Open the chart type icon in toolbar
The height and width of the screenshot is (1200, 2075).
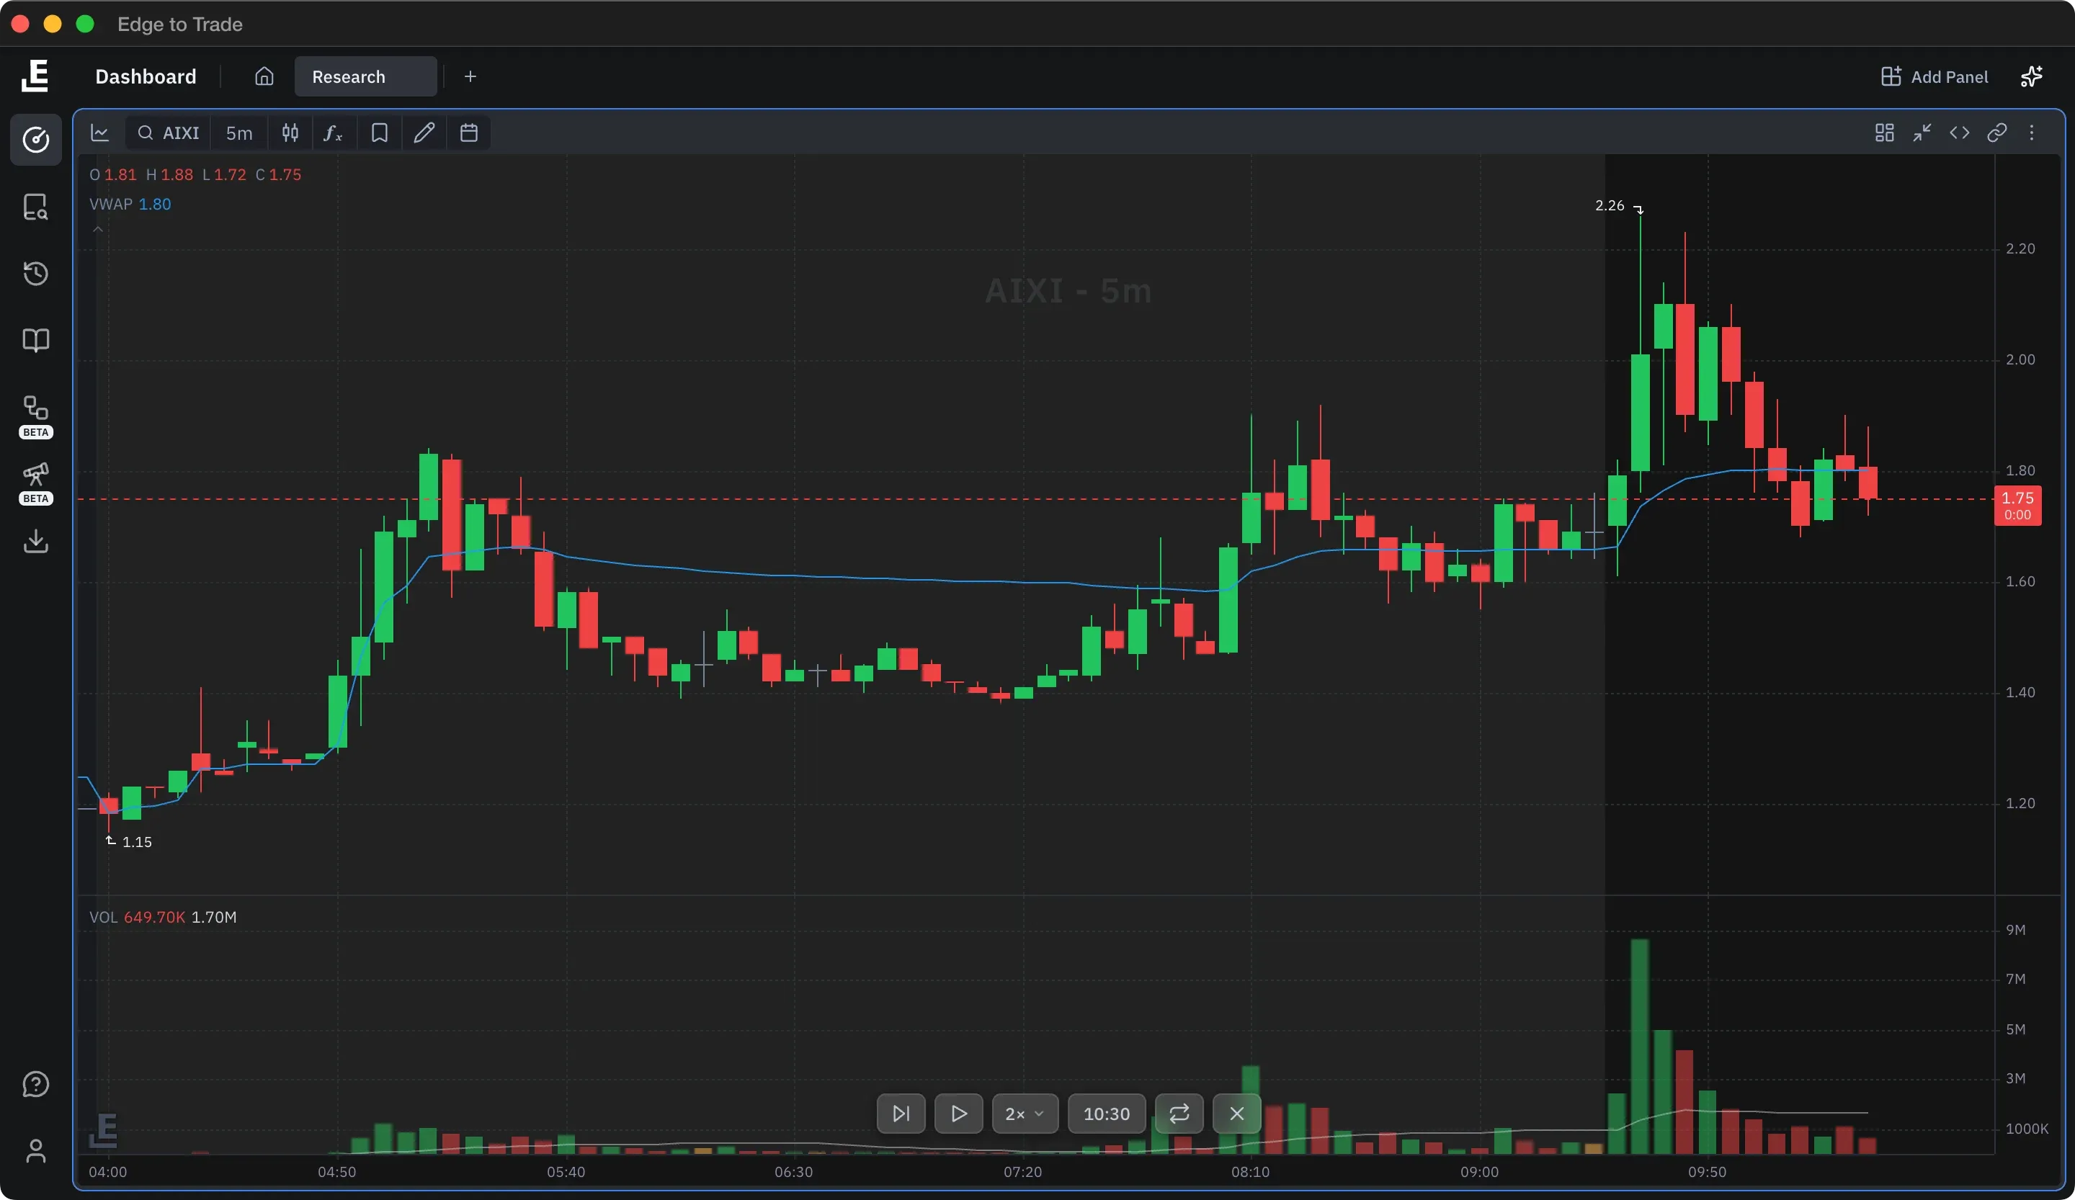[x=99, y=133]
